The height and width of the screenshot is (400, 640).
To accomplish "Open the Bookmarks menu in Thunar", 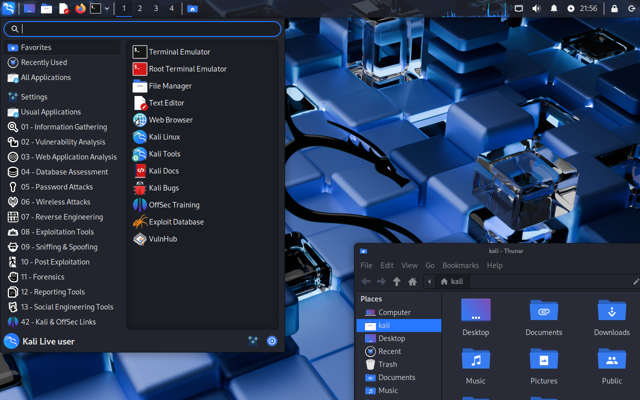I will (x=460, y=265).
